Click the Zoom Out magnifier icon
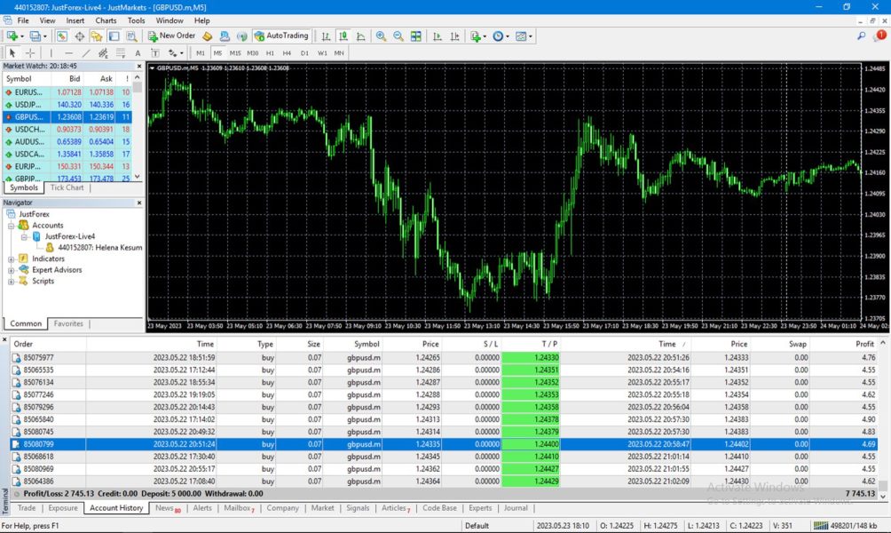The height and width of the screenshot is (533, 891). click(398, 36)
